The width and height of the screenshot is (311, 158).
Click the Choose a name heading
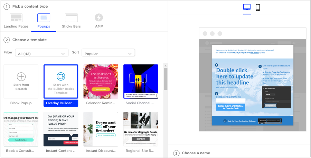coord(196,153)
